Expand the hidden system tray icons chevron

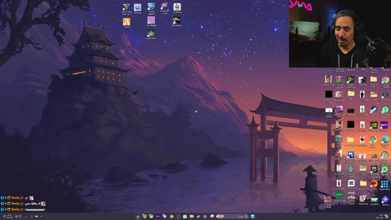(41, 216)
